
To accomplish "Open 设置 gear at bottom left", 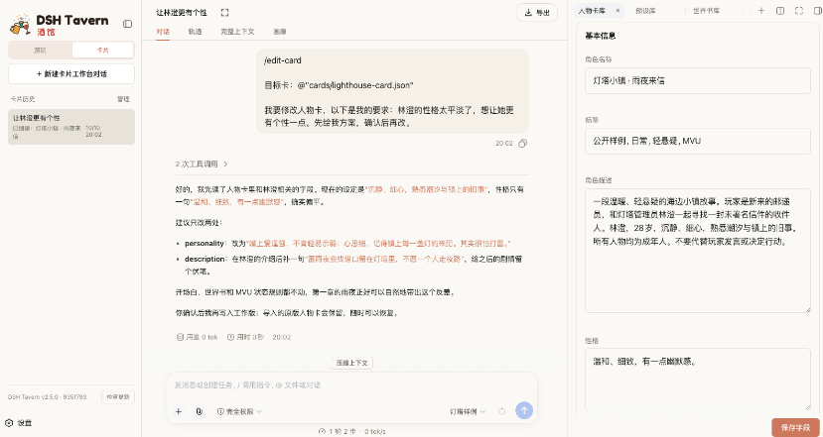I will (x=9, y=423).
